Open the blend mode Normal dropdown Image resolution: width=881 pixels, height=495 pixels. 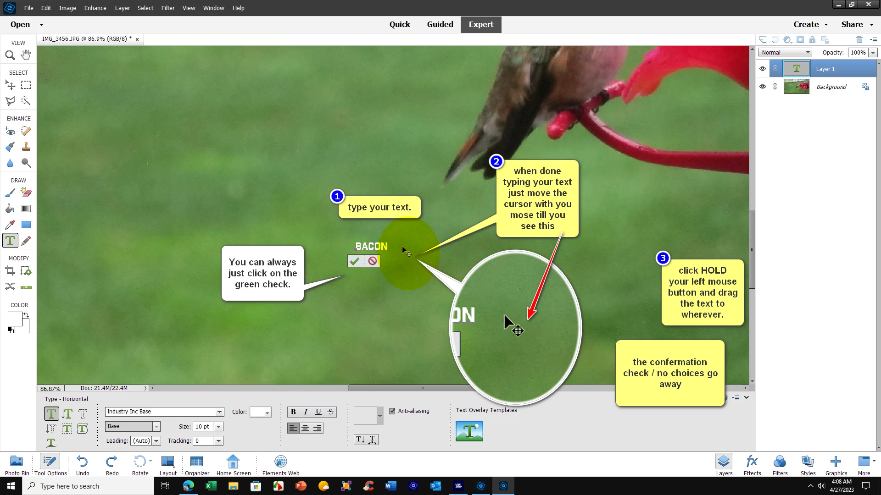[x=785, y=53]
